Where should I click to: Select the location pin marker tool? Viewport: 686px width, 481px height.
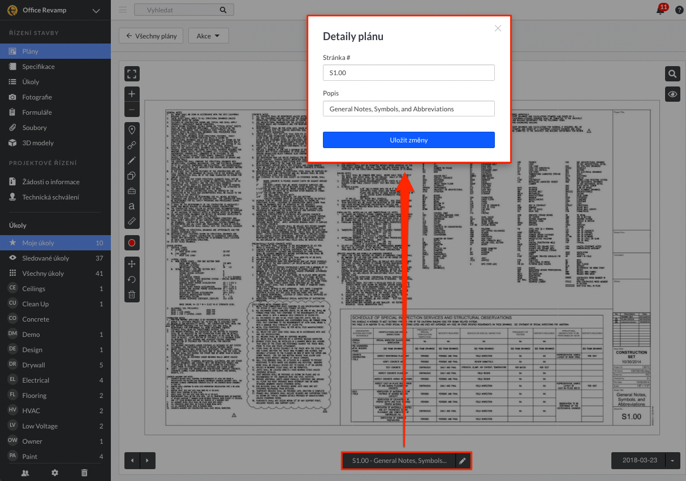(132, 130)
